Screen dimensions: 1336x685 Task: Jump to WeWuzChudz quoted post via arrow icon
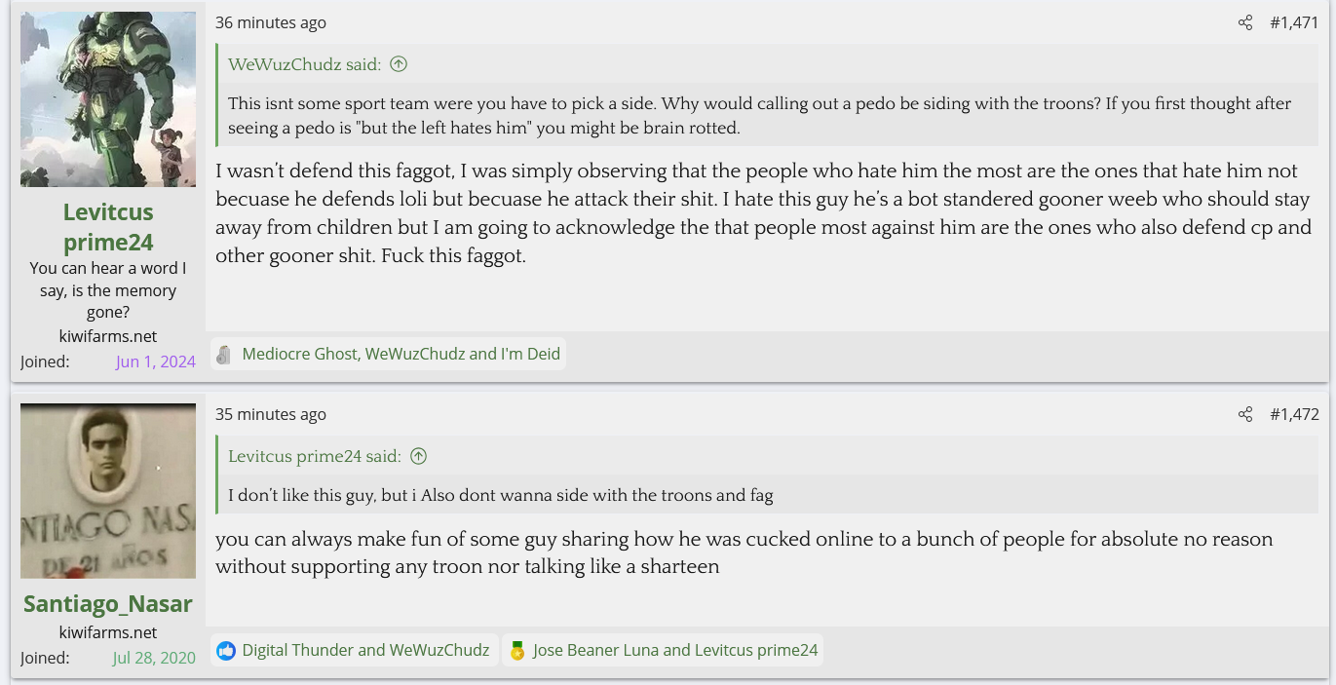pos(399,64)
